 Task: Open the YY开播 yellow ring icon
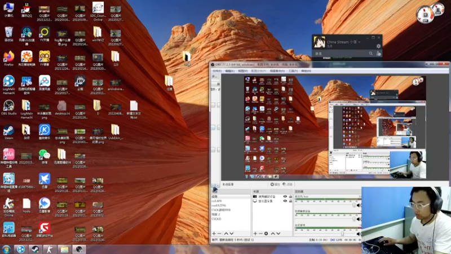pyautogui.click(x=45, y=34)
